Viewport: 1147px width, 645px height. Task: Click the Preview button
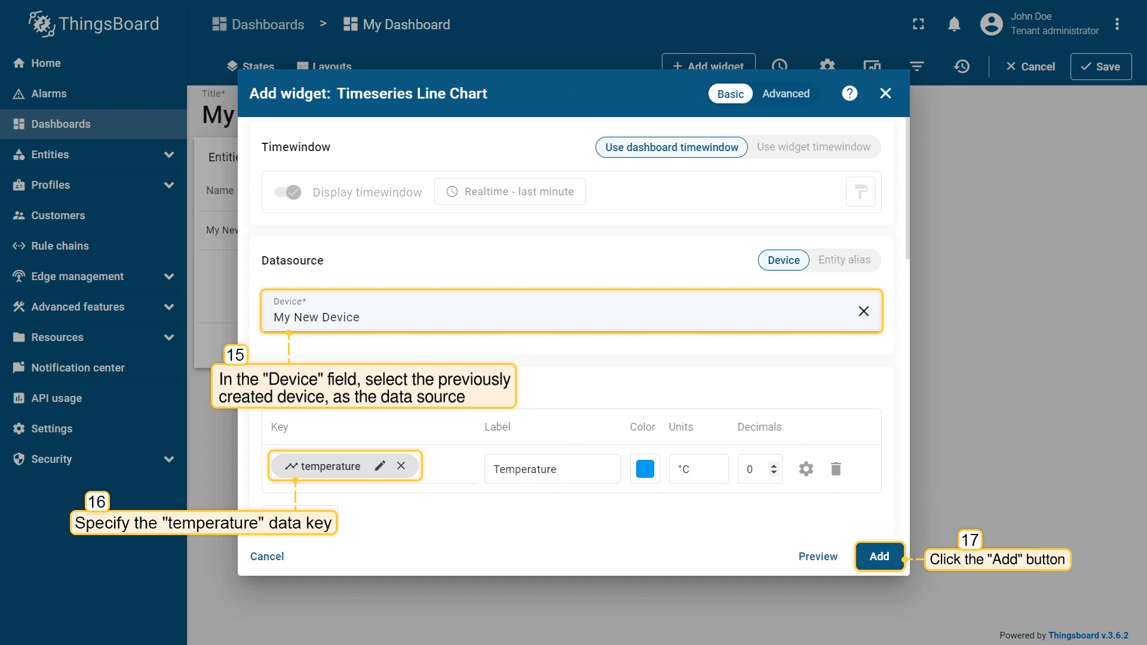pyautogui.click(x=818, y=557)
